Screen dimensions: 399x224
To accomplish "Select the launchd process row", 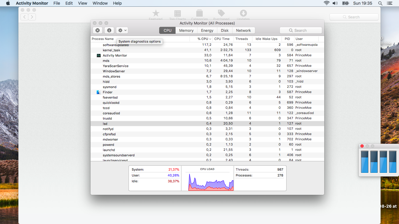I will coord(207,150).
